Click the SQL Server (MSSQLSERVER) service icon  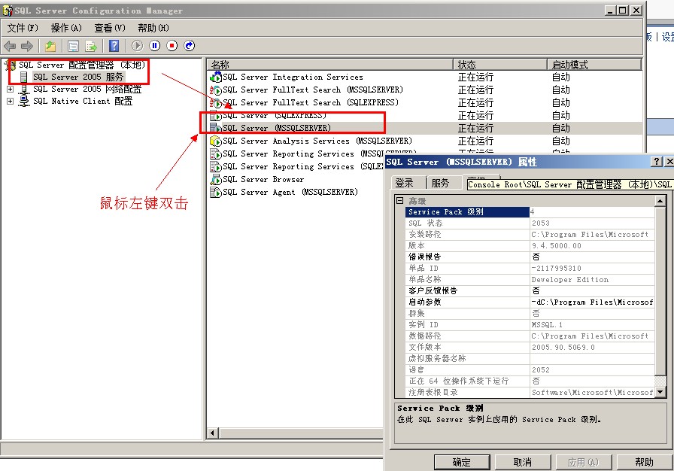(215, 128)
